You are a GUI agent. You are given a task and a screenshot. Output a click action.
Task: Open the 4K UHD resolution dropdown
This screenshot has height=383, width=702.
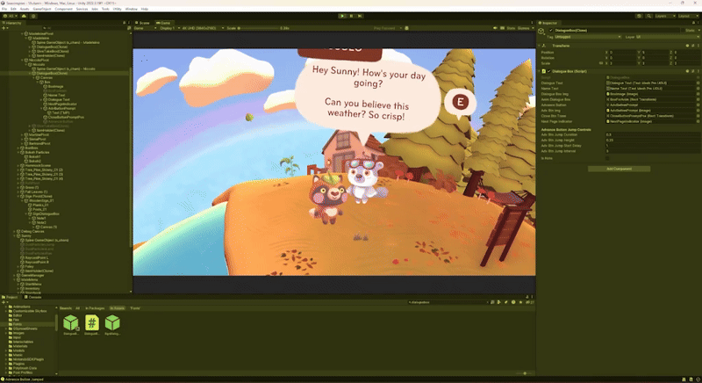[x=203, y=28]
